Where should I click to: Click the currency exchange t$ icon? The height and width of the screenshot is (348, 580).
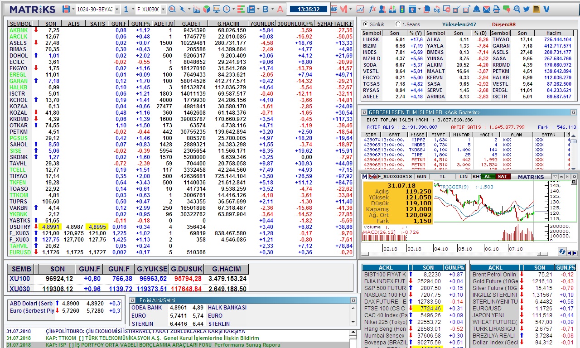tap(437, 9)
